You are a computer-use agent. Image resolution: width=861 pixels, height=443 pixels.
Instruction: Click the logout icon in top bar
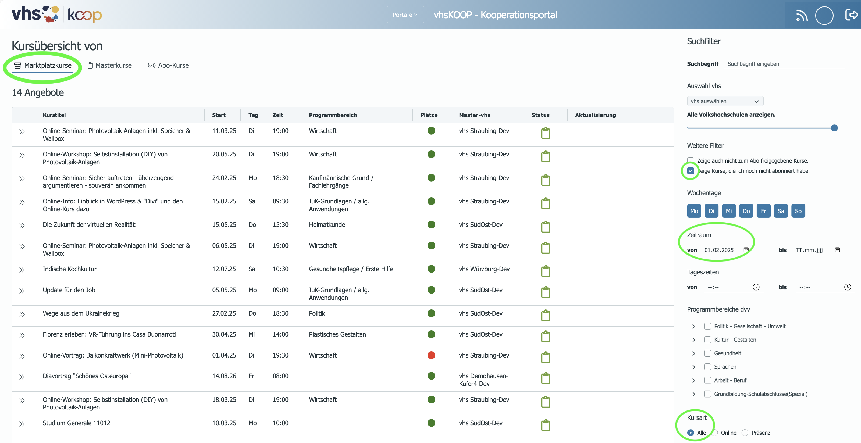(x=851, y=15)
